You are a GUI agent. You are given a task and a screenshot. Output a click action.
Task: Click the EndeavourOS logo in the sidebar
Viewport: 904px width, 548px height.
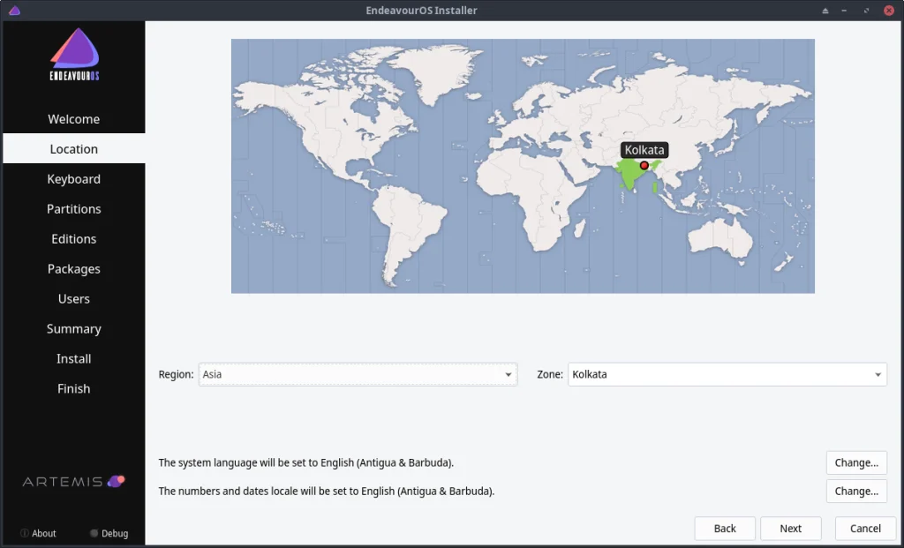pos(74,54)
